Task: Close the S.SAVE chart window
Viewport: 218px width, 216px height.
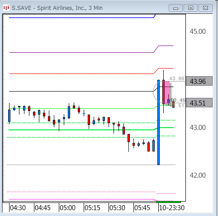Action: pos(205,8)
